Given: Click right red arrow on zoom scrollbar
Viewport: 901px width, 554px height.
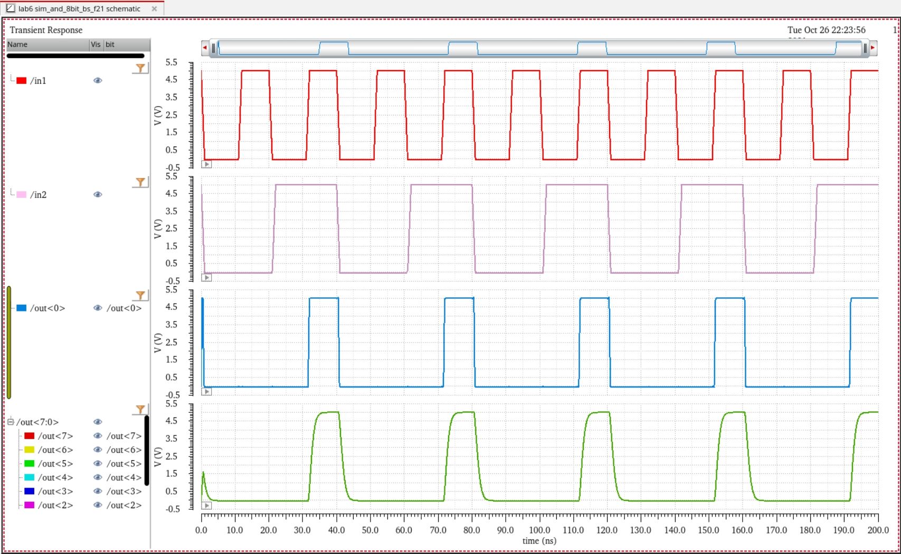Looking at the screenshot, I should [872, 48].
